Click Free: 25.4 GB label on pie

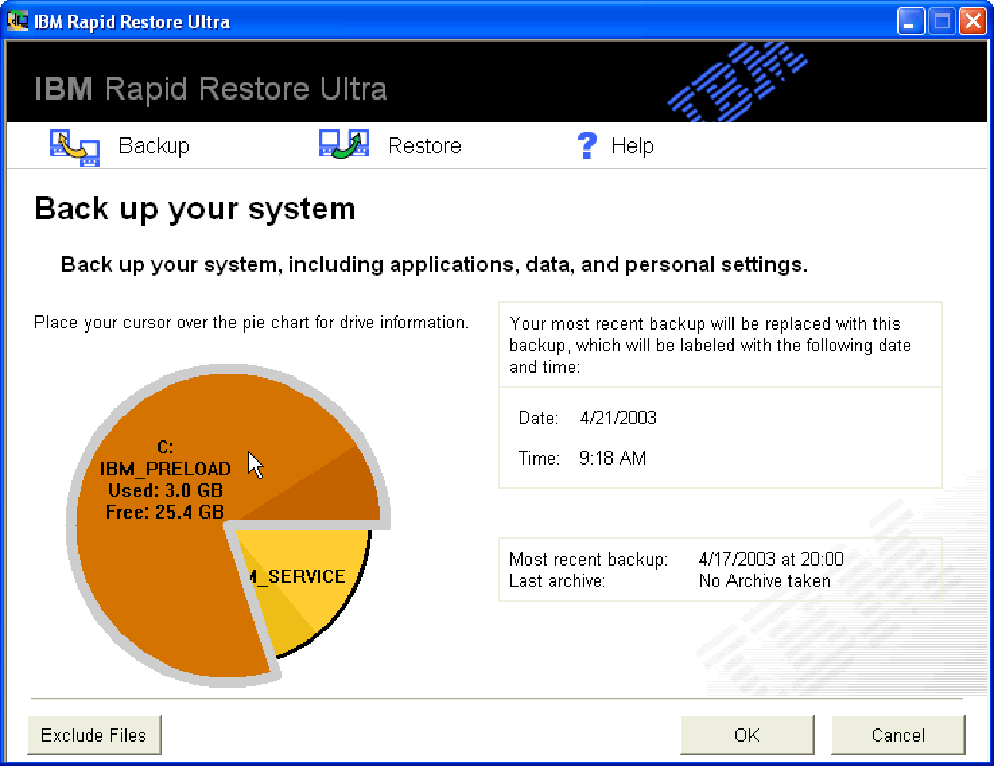pos(165,512)
